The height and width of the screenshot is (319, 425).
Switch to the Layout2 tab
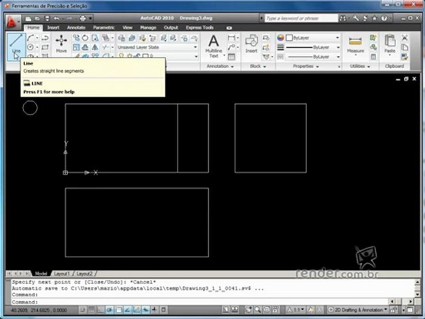click(x=85, y=273)
